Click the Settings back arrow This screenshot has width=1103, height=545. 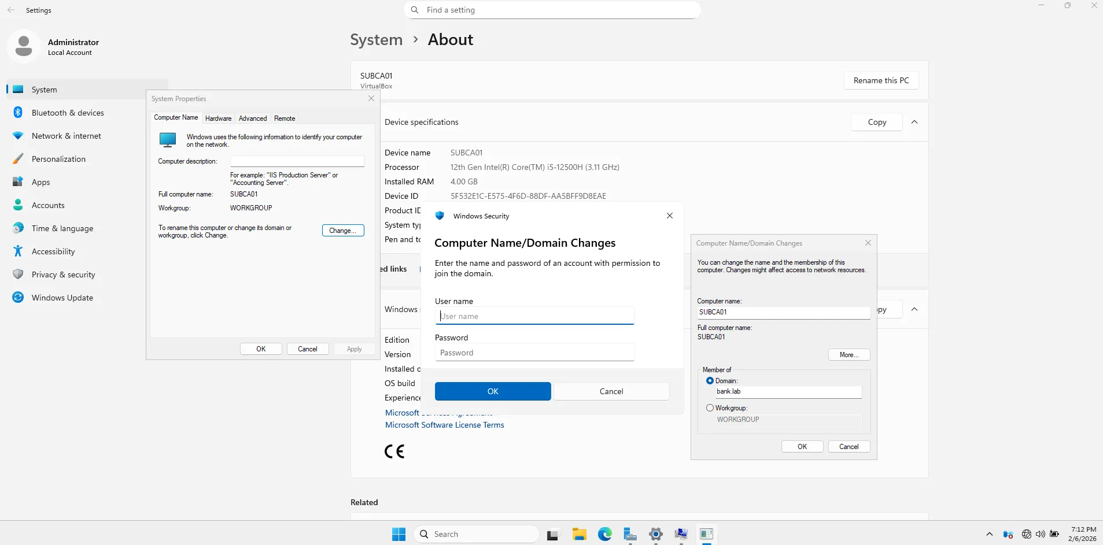[11, 10]
